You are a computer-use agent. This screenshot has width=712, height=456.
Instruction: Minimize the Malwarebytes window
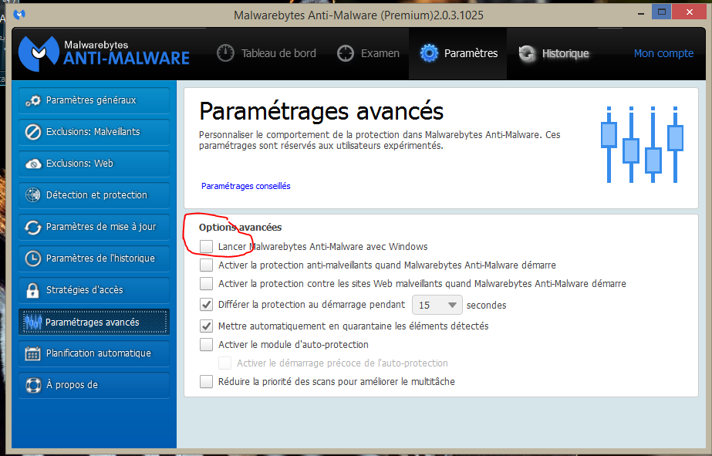click(641, 14)
